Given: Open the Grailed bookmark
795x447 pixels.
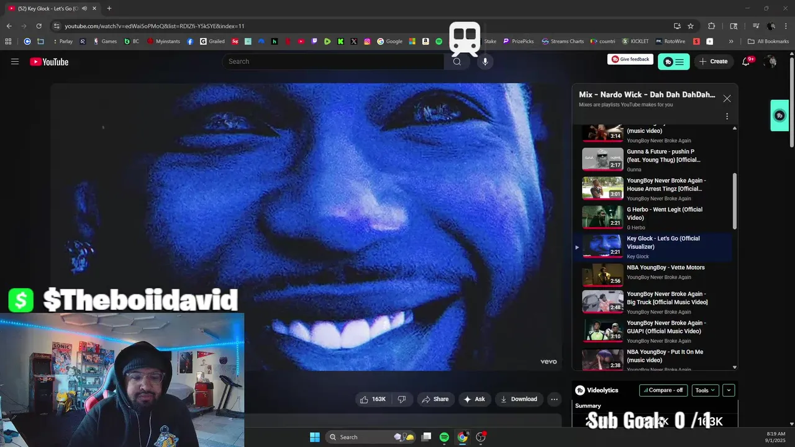Looking at the screenshot, I should pos(212,42).
